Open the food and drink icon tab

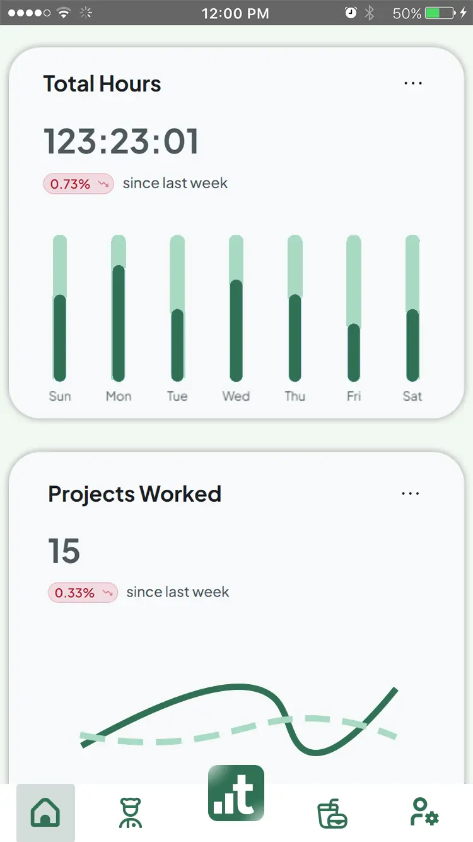[332, 813]
